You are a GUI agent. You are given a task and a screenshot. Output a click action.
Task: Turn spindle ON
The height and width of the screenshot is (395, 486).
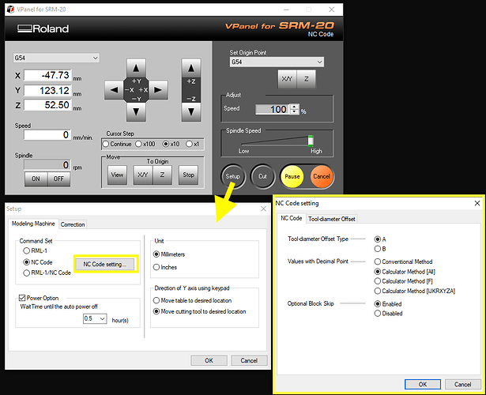(36, 179)
